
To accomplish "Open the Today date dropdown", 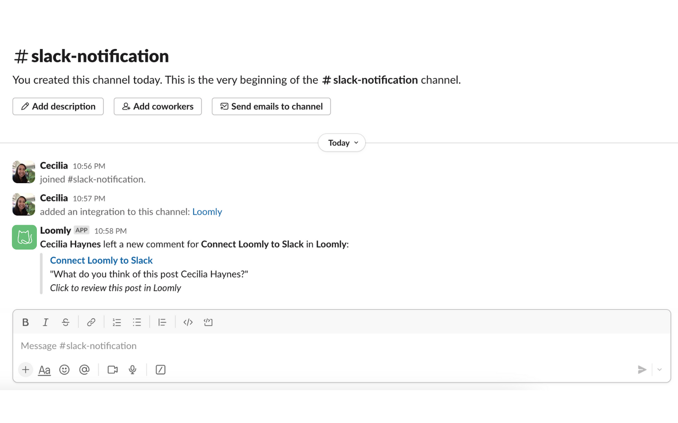I will [341, 143].
